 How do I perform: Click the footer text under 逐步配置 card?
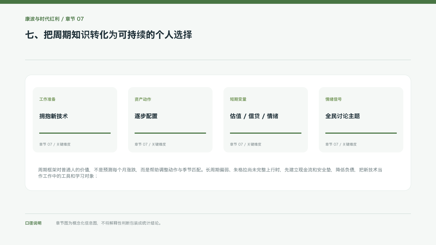(150, 144)
